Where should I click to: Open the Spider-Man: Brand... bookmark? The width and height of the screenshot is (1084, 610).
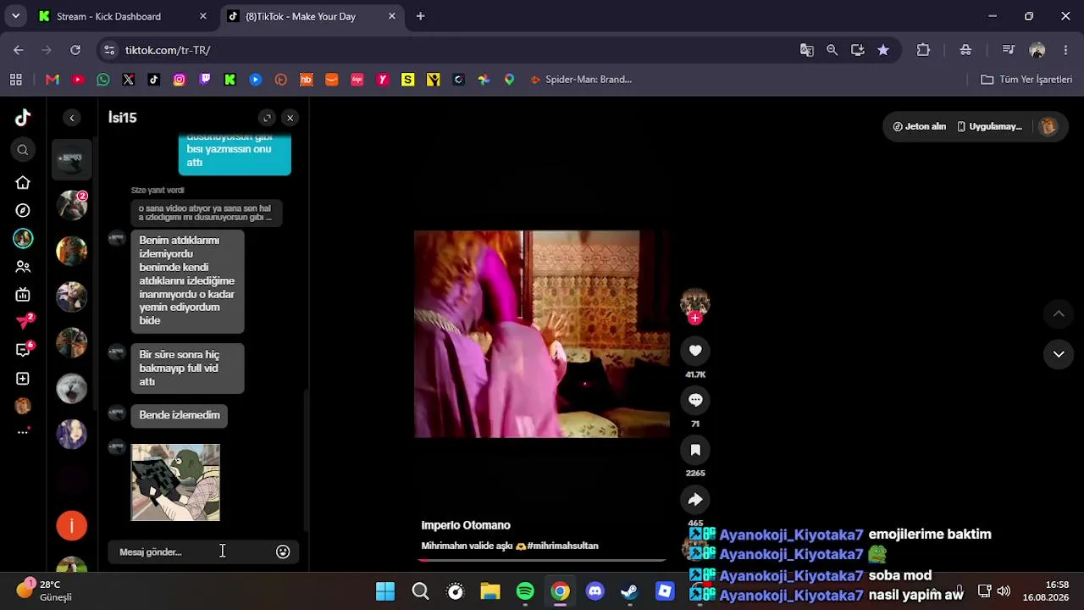tap(581, 80)
